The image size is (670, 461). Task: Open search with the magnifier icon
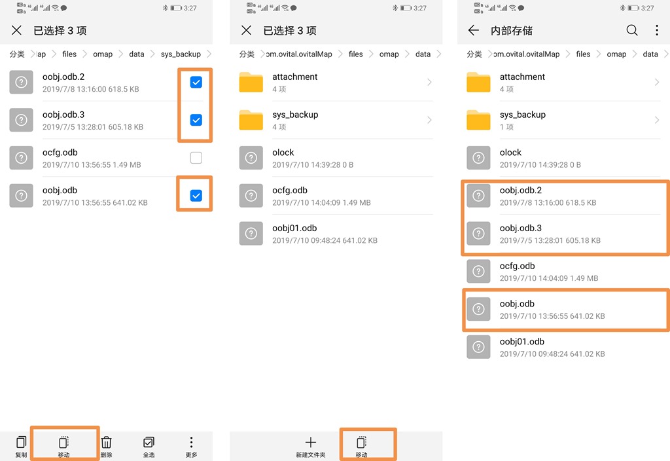click(632, 31)
